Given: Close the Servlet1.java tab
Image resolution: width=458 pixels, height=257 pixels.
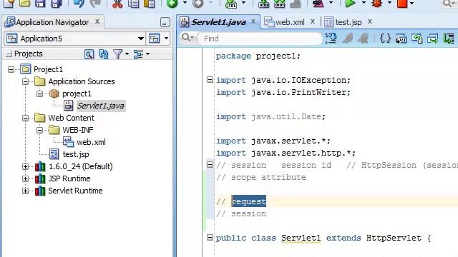Looking at the screenshot, I should pyautogui.click(x=253, y=21).
